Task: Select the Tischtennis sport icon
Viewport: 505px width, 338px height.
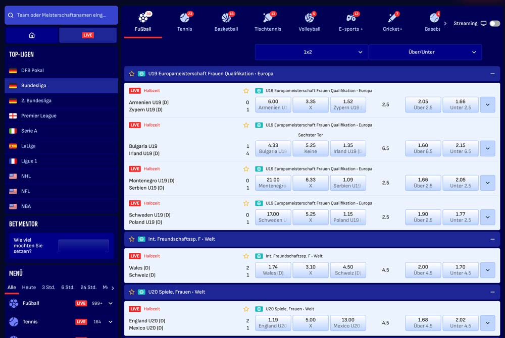Action: coord(268,19)
